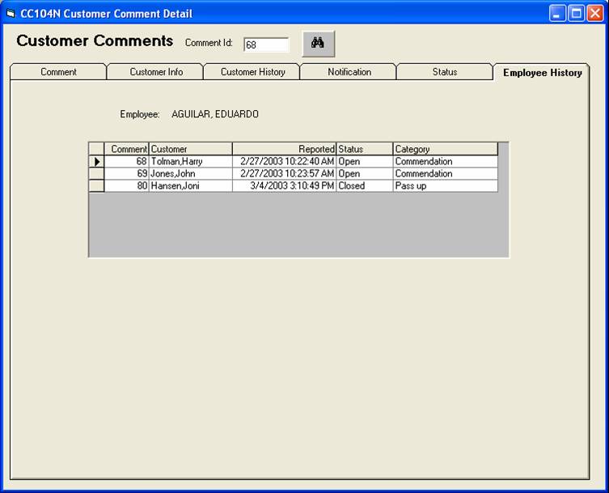Viewport: 609px width, 493px height.
Task: Select the Notification tab
Action: tap(349, 72)
